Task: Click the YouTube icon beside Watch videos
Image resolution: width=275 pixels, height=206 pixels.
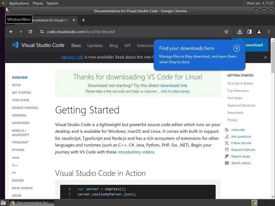Action: pyautogui.click(x=227, y=163)
